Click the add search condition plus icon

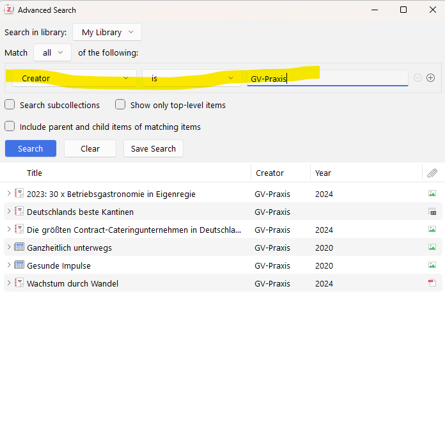[x=430, y=78]
